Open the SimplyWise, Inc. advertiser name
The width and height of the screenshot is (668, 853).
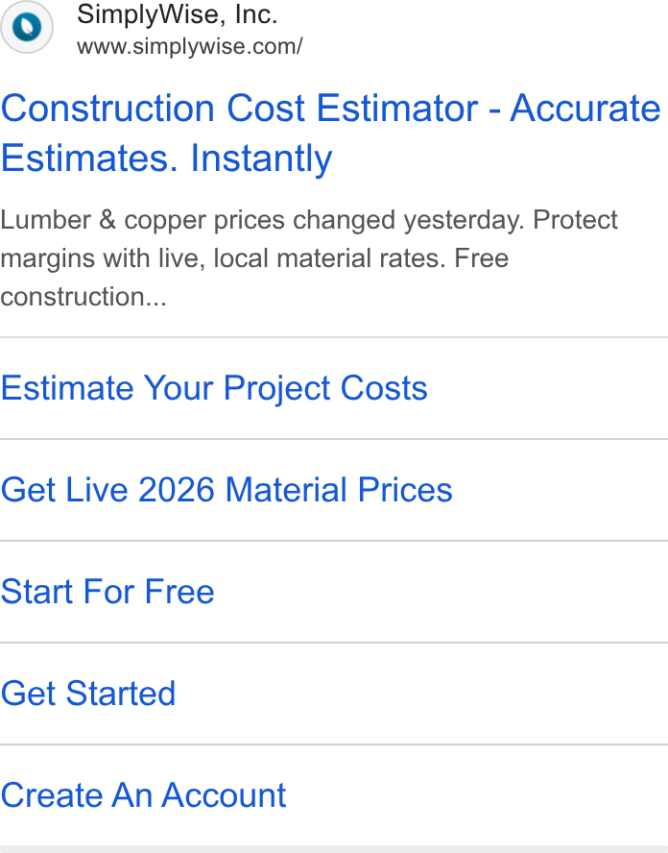(x=178, y=14)
